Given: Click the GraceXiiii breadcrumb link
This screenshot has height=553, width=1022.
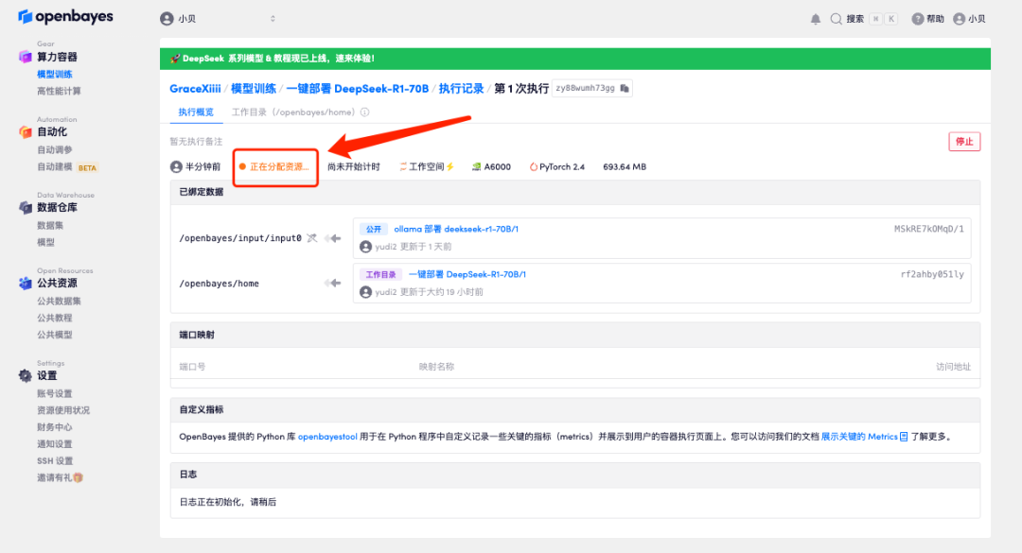Looking at the screenshot, I should pos(195,89).
